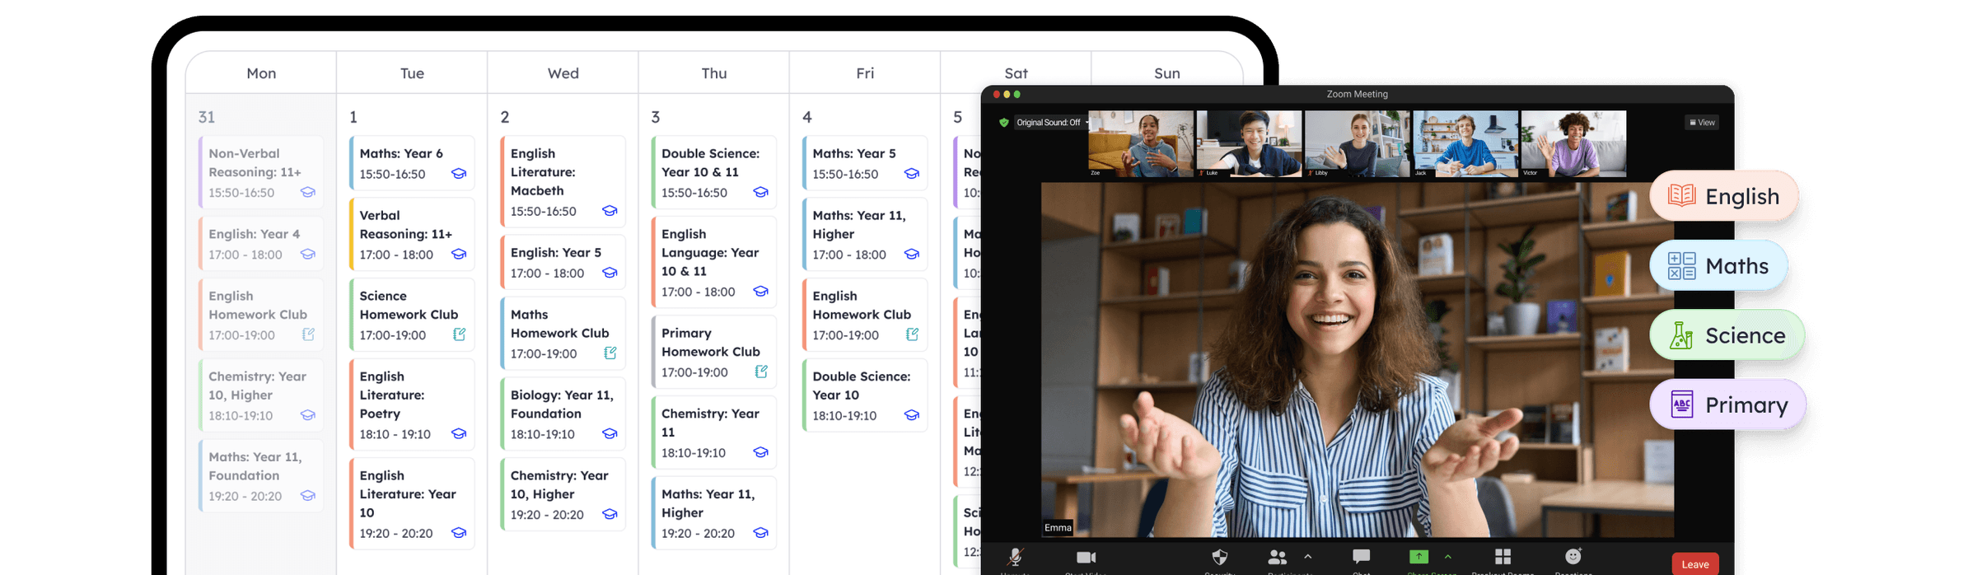Click graduation cap on Chemistry: Year 11
This screenshot has height=575, width=1977.
click(x=760, y=452)
